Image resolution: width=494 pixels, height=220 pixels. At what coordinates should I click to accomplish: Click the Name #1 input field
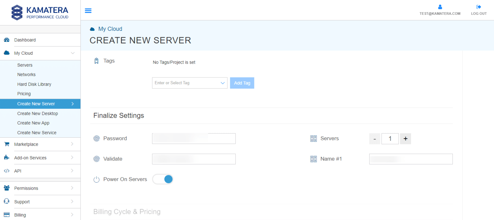411,159
